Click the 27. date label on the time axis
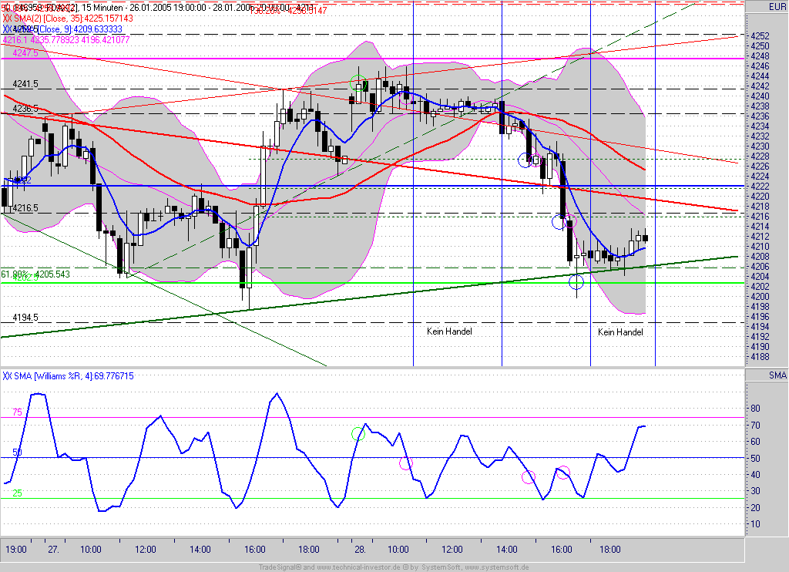Viewport: 789px width, 572px height. 53,550
